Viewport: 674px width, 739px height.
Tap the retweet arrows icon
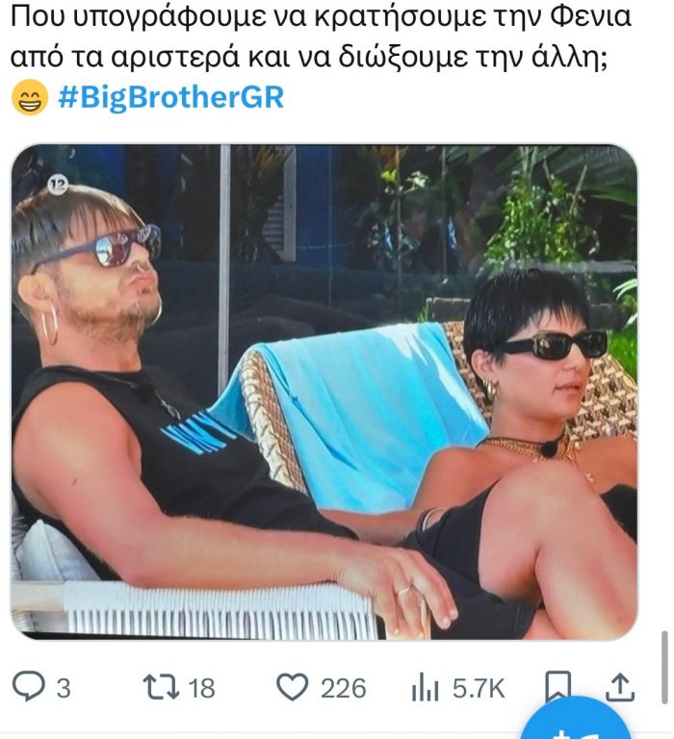[x=161, y=687]
